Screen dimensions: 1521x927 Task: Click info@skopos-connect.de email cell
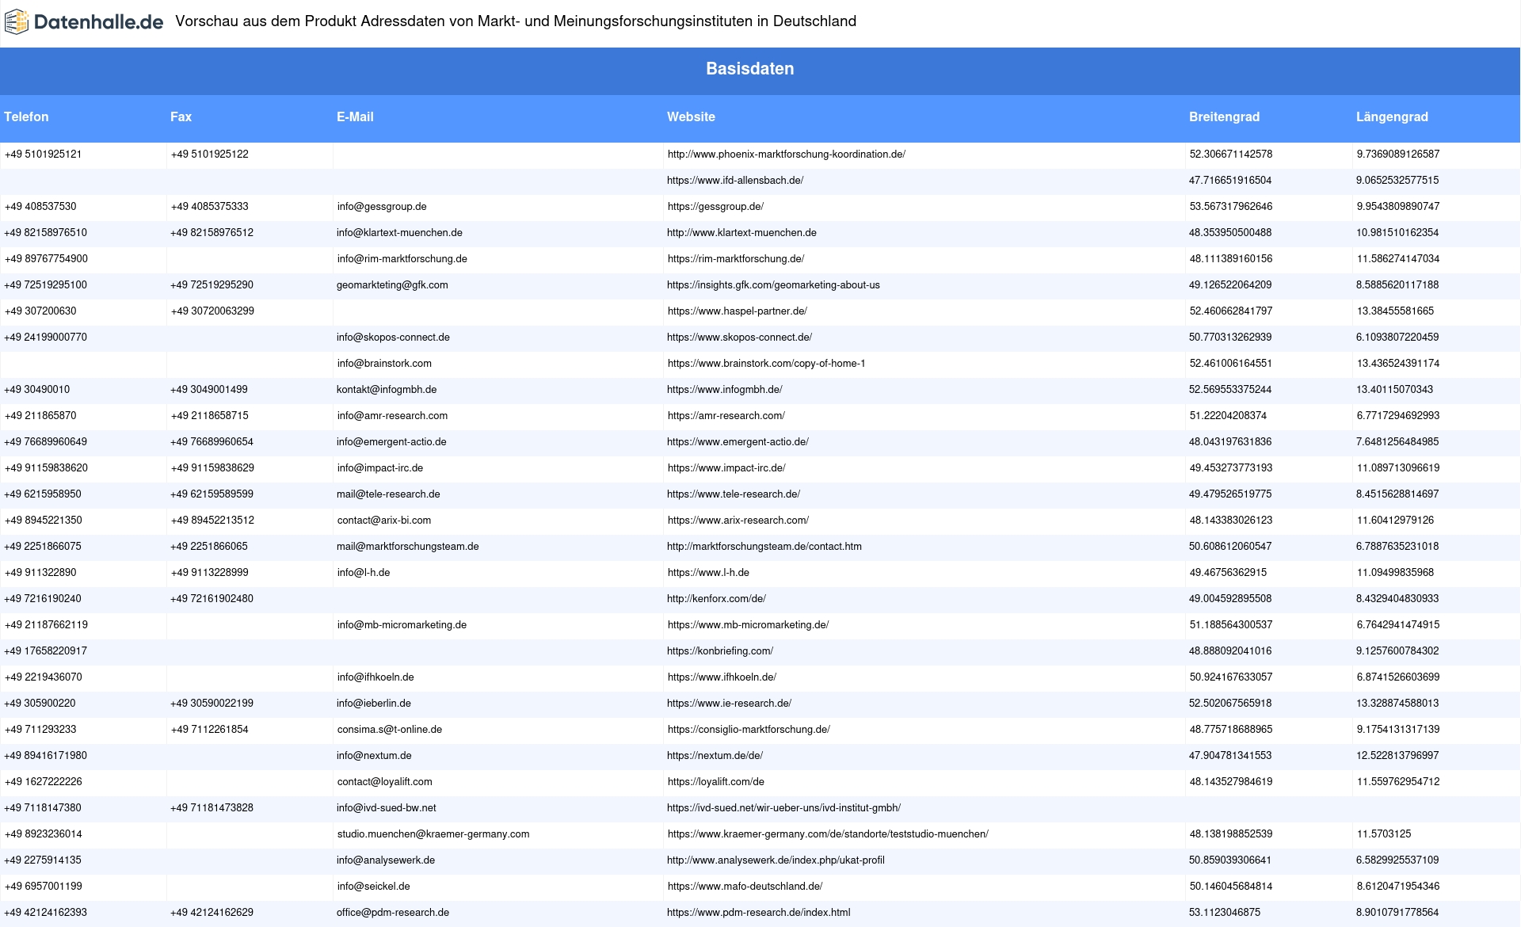coord(393,338)
